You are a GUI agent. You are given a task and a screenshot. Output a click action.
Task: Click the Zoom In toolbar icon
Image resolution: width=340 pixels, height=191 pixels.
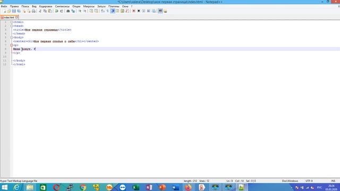click(x=80, y=11)
